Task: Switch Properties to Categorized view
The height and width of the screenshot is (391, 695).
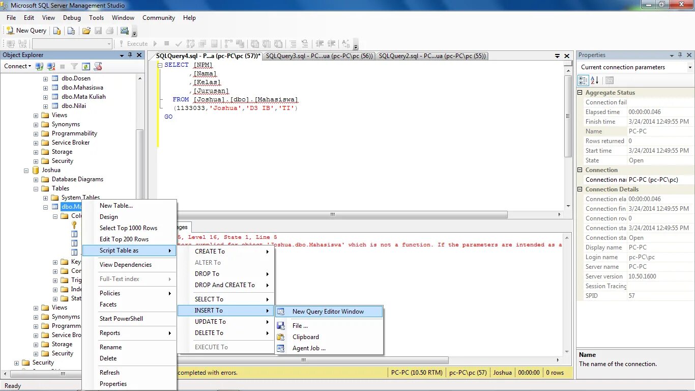Action: point(583,80)
